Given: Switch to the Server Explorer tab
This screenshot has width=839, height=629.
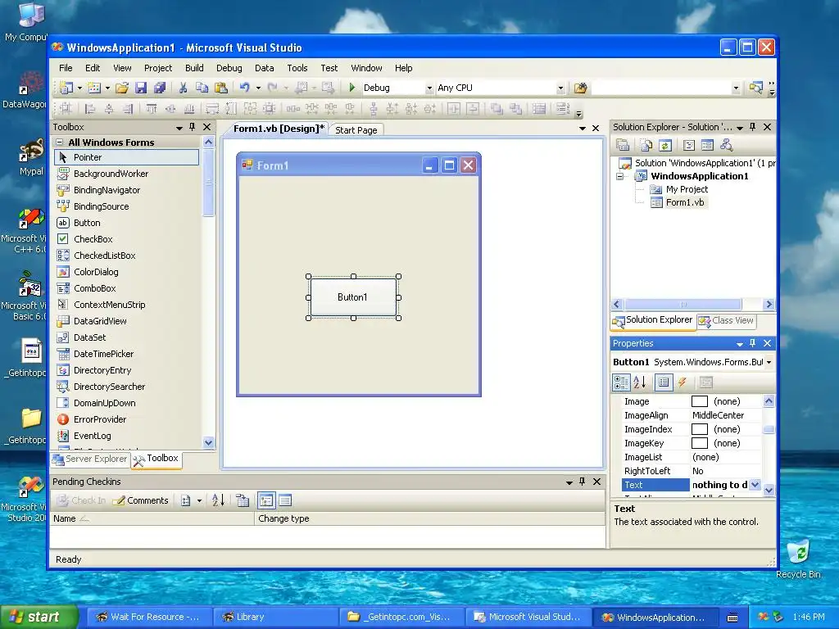Looking at the screenshot, I should [90, 459].
